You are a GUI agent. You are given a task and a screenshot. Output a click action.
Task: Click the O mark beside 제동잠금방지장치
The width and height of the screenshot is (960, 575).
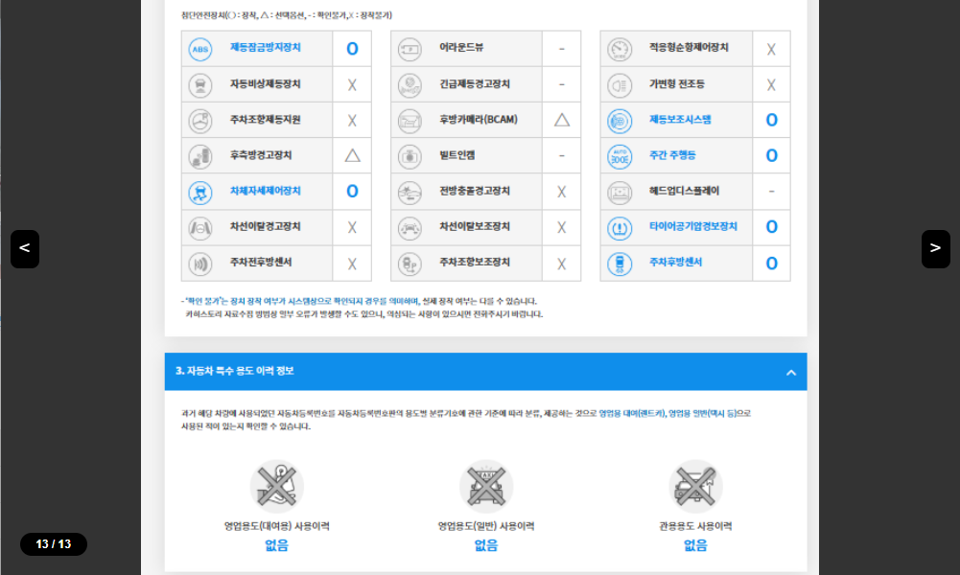(352, 48)
